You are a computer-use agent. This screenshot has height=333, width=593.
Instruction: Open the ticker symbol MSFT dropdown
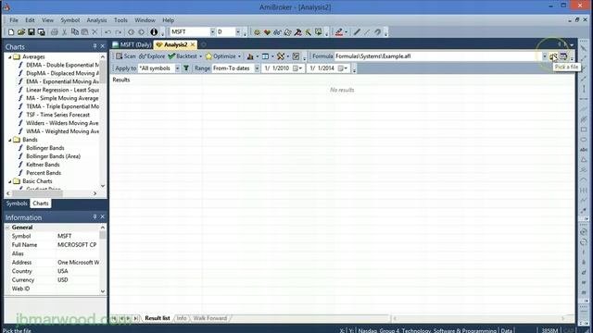(x=212, y=32)
